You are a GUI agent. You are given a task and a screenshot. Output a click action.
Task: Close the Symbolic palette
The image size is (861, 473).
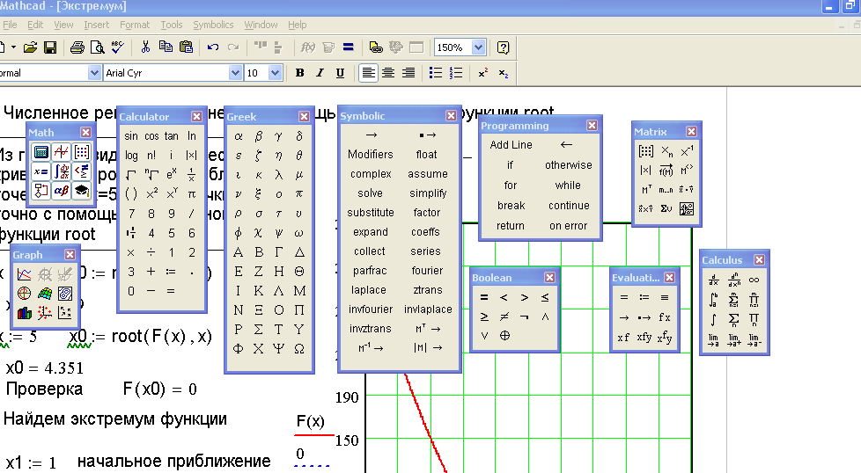[451, 116]
